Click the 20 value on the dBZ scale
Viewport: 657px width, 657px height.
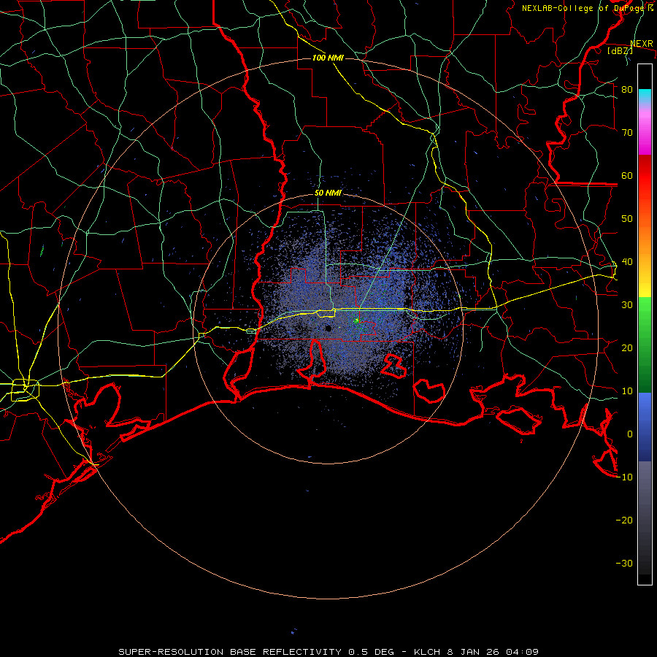point(627,348)
